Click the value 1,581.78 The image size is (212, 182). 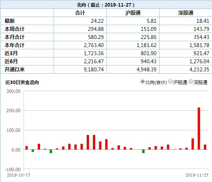click(x=199, y=45)
